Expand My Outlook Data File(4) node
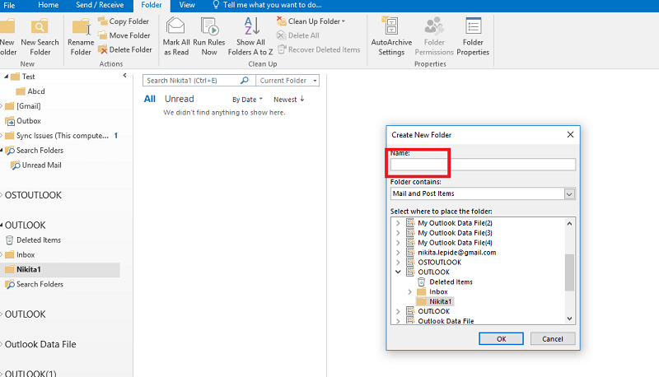This screenshot has width=659, height=377. tap(398, 243)
